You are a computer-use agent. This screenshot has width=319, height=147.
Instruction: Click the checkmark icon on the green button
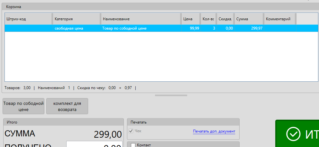[293, 134]
